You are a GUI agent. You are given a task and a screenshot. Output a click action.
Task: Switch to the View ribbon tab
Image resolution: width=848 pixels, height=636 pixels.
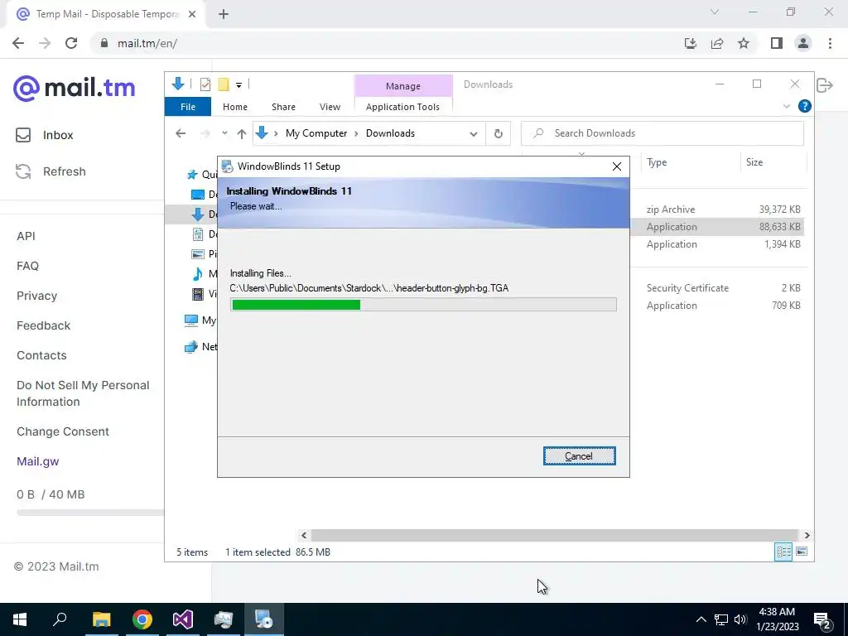330,107
